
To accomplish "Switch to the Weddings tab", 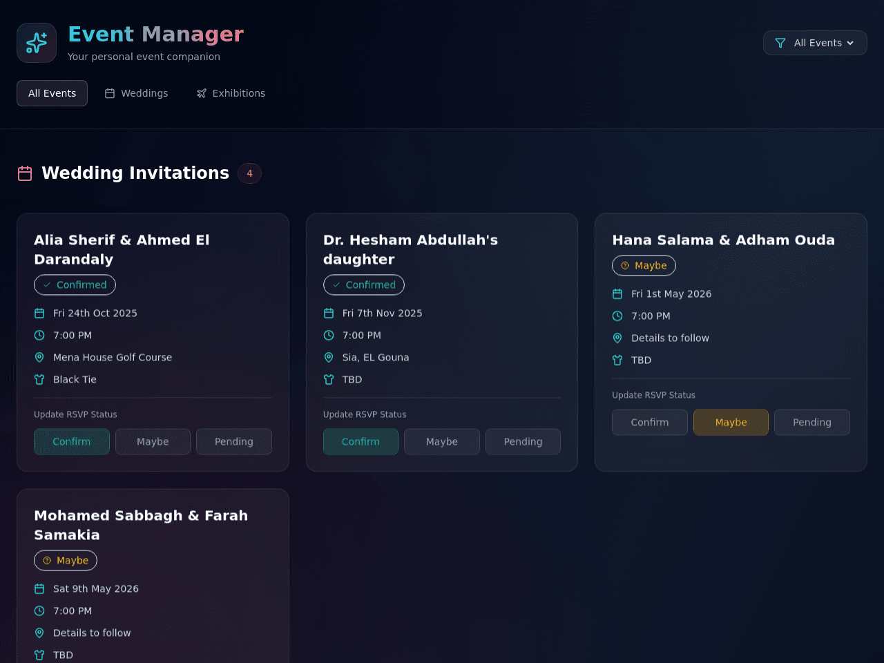I will pyautogui.click(x=136, y=93).
